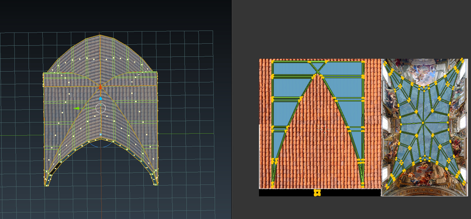Select the central UV vertex on the fresco layout

423,123
